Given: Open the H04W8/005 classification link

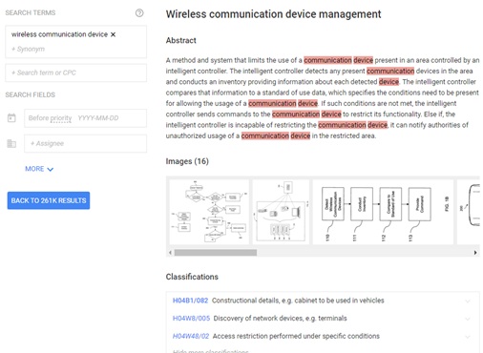Looking at the screenshot, I should pos(191,319).
